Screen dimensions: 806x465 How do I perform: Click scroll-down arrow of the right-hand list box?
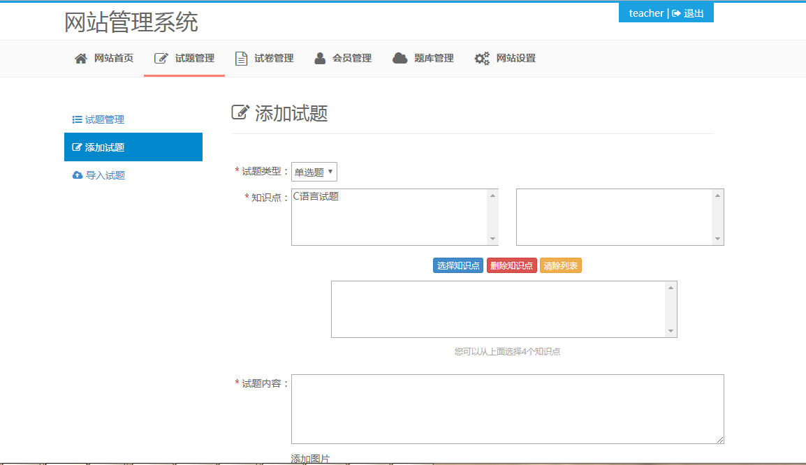[717, 238]
